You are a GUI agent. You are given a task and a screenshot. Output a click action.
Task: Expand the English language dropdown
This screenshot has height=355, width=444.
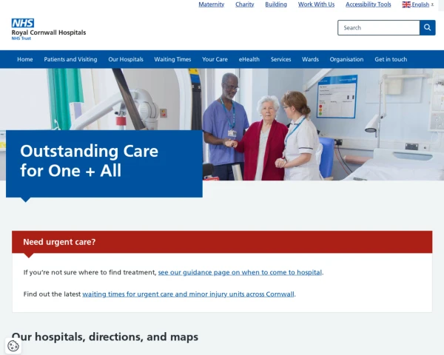pyautogui.click(x=418, y=4)
